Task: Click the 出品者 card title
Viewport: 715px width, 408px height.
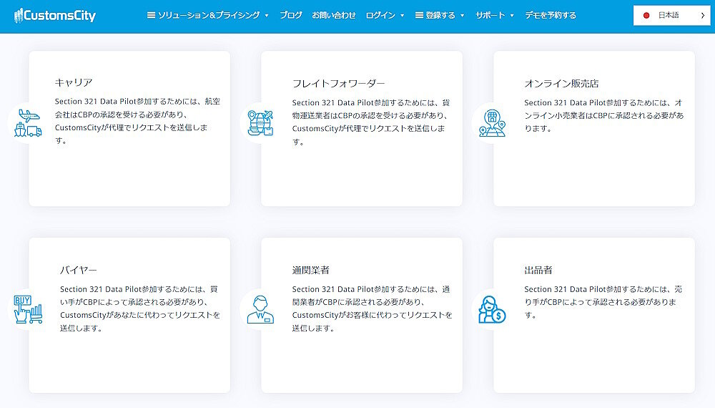Action: click(x=538, y=270)
